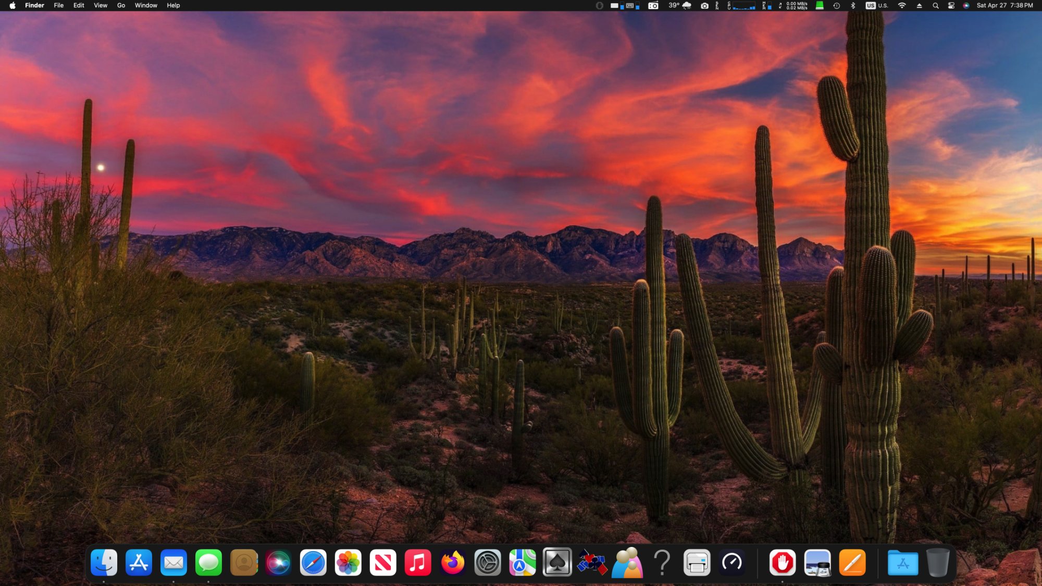Launch the Contacts app in the Dock
The height and width of the screenshot is (586, 1042).
tap(243, 563)
